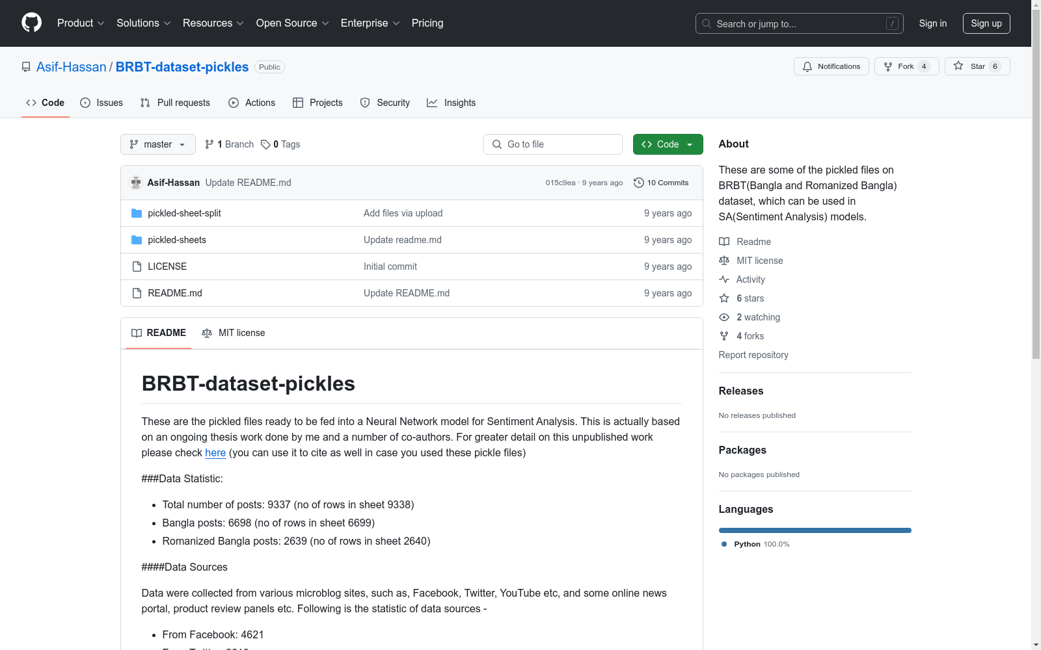The width and height of the screenshot is (1041, 650).
Task: Focus the Go to file input
Action: [x=553, y=144]
